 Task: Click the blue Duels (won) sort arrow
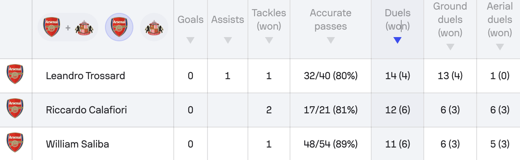pos(397,40)
